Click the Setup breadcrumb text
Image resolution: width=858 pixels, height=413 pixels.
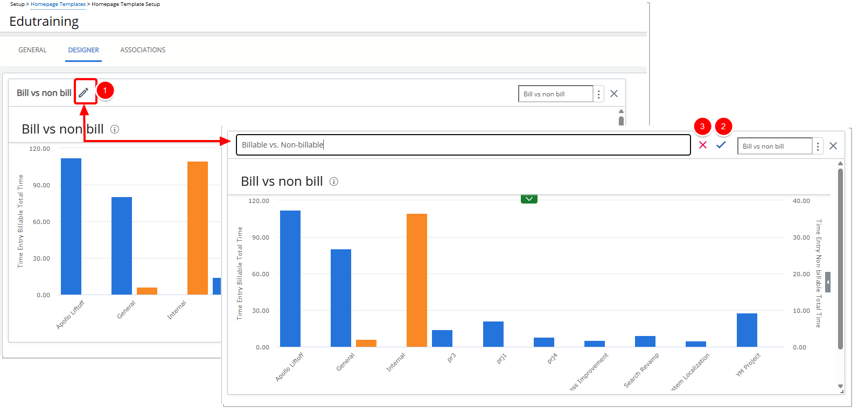[x=17, y=4]
